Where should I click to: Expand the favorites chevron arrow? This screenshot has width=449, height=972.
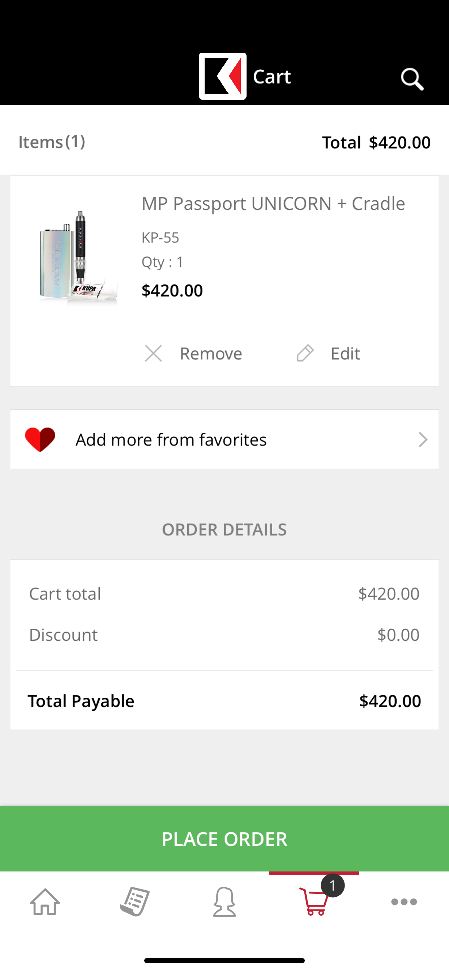(x=423, y=439)
